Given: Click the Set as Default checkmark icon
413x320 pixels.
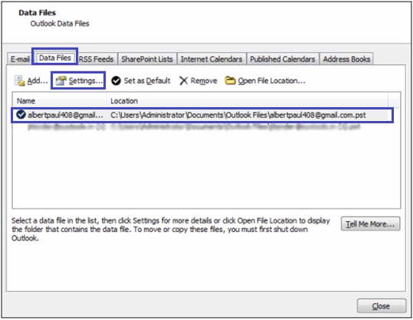Looking at the screenshot, I should (116, 81).
